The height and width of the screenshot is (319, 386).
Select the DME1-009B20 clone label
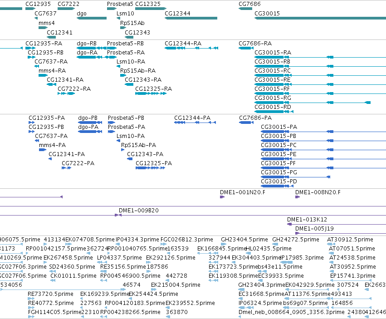coord(139,211)
